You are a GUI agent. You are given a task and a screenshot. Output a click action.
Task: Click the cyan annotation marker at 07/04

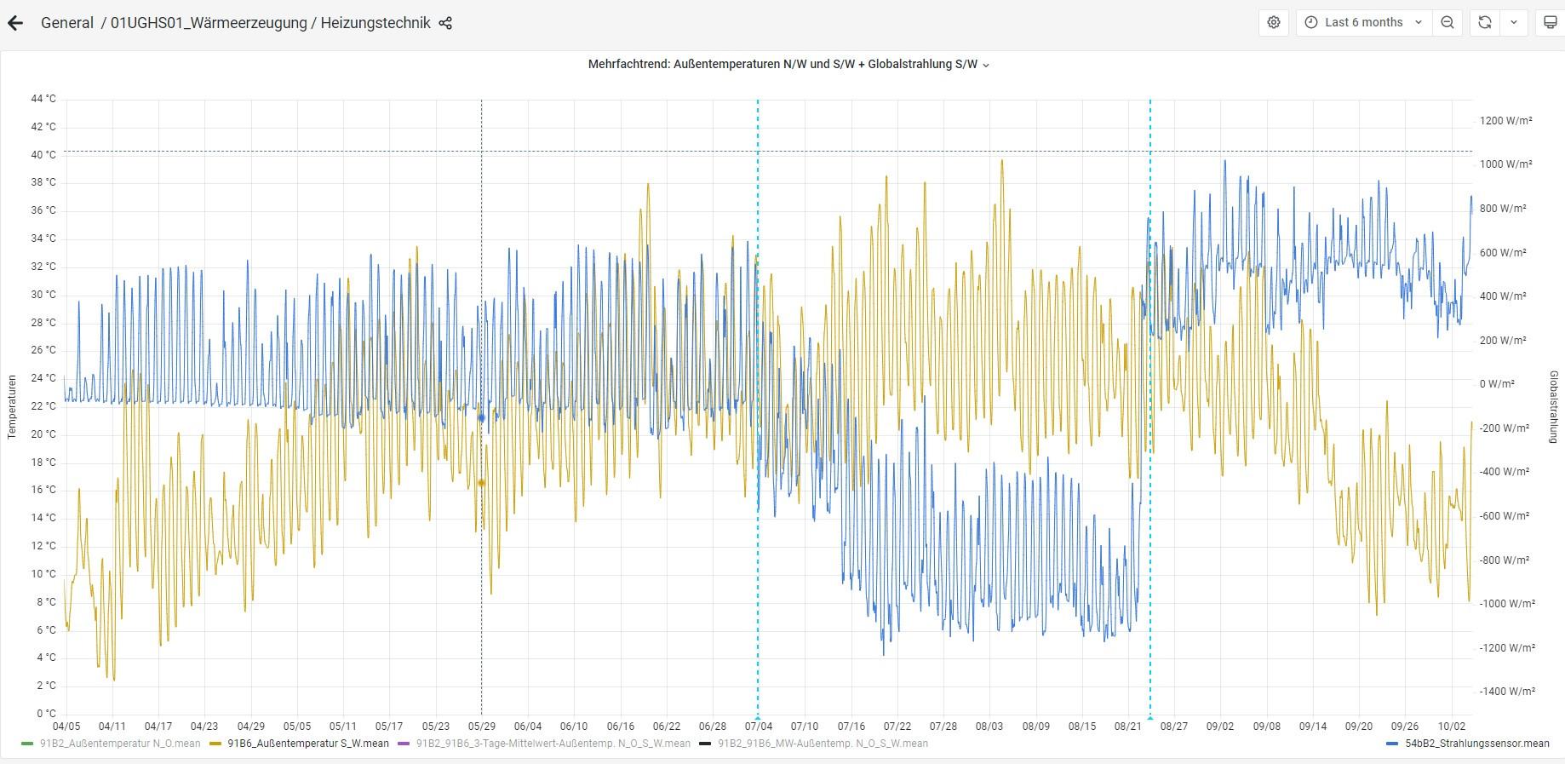pos(758,717)
